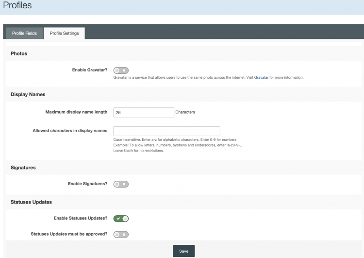The width and height of the screenshot is (364, 258).
Task: Switch to the Profile Fields tab
Action: 25,33
